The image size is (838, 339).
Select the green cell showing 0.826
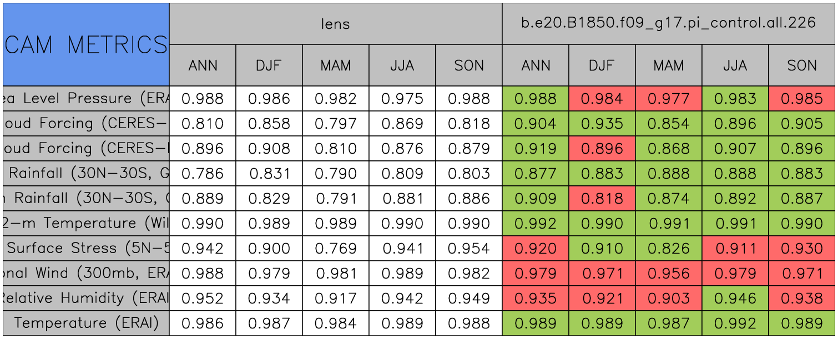tap(668, 249)
